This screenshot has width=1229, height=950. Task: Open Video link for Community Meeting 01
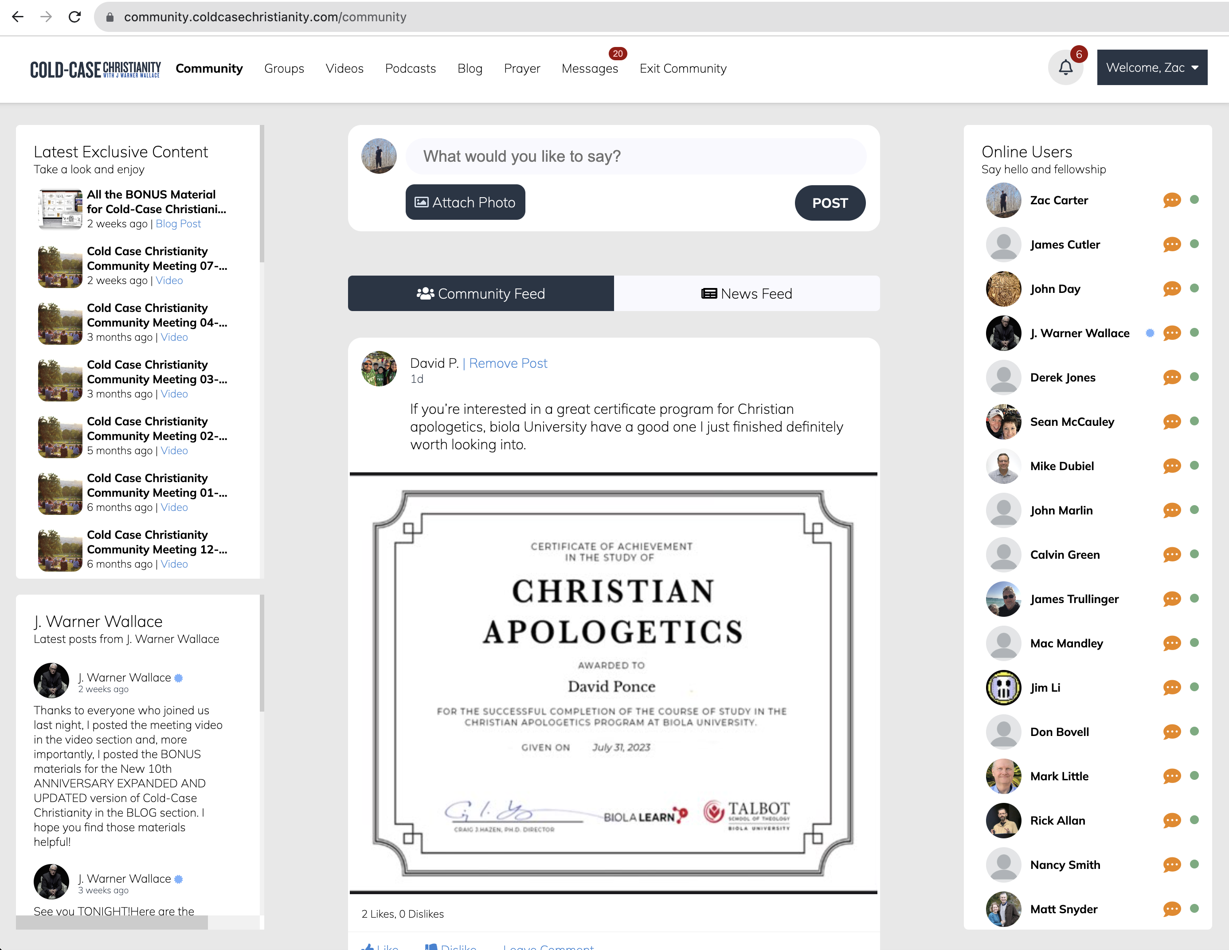(174, 508)
